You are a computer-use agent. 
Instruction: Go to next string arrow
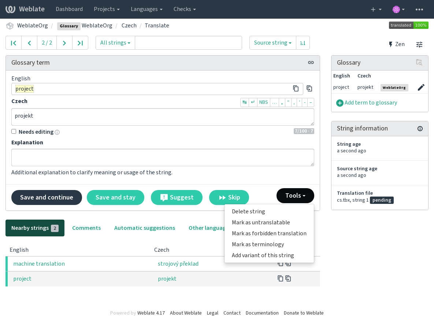tap(64, 43)
